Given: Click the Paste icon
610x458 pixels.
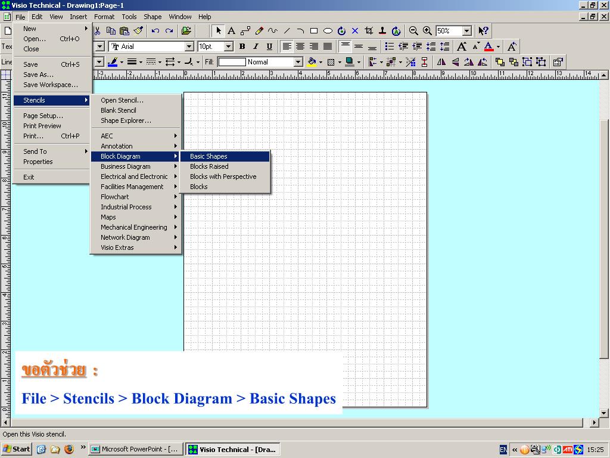Looking at the screenshot, I should click(x=125, y=31).
